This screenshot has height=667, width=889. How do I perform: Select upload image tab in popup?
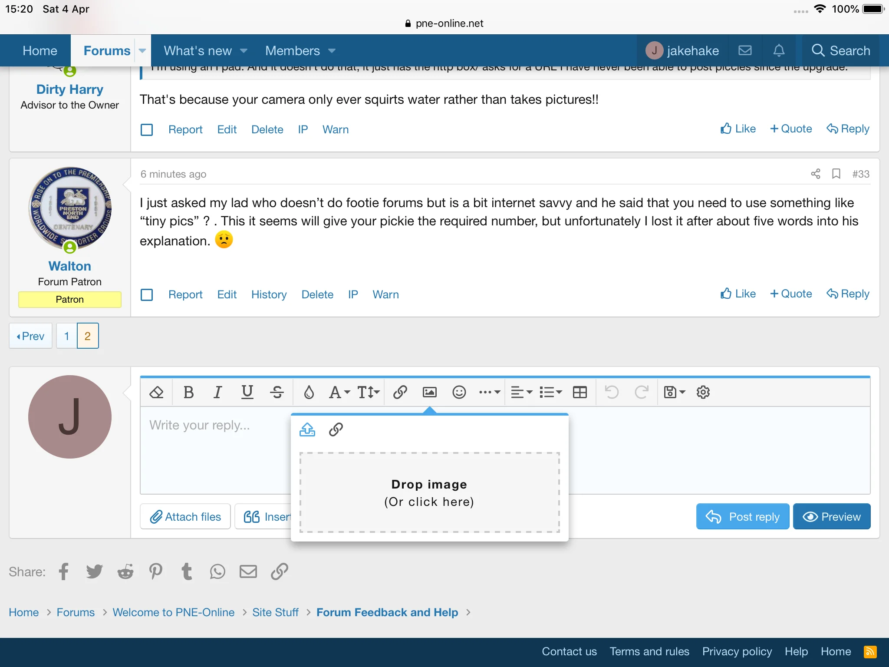[307, 429]
